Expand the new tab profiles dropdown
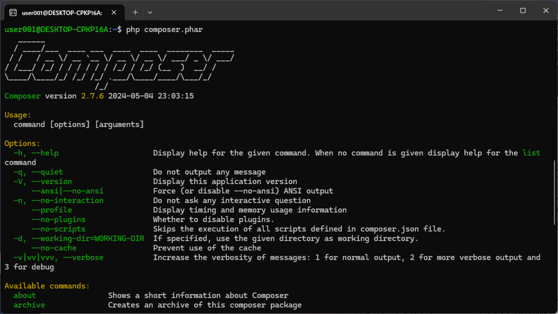 click(150, 12)
